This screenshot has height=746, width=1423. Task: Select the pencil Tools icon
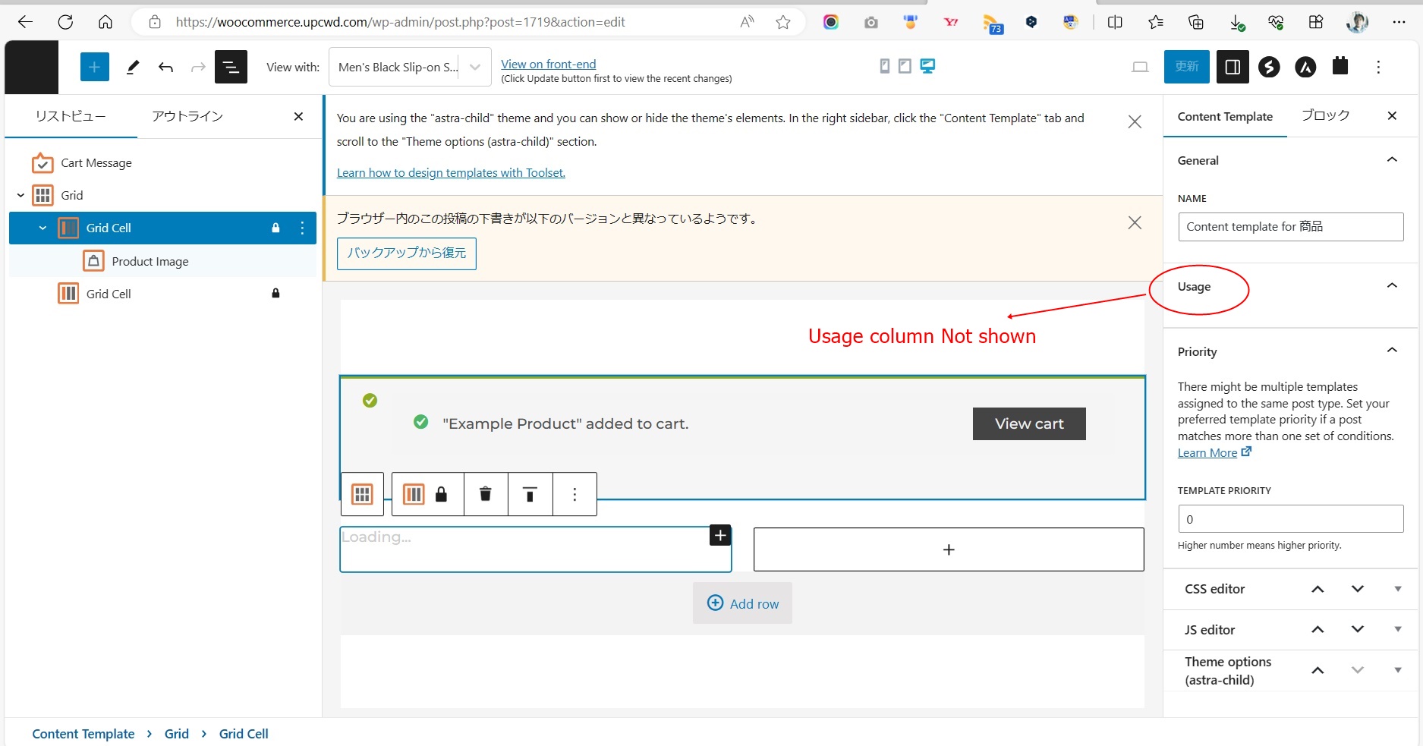[x=133, y=67]
